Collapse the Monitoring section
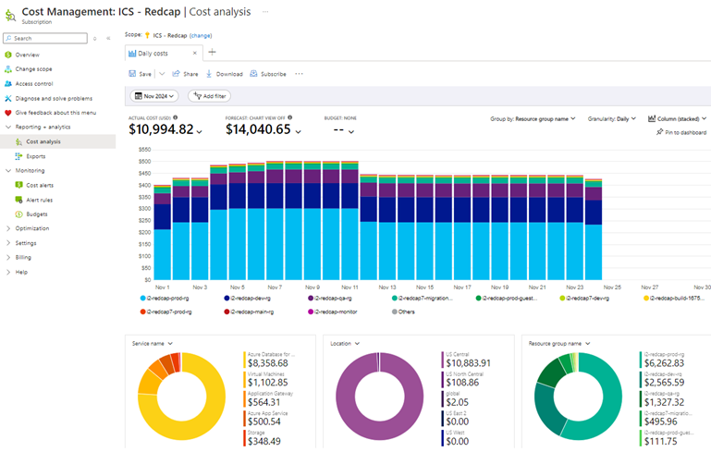Image resolution: width=711 pixels, height=452 pixels. tap(8, 170)
